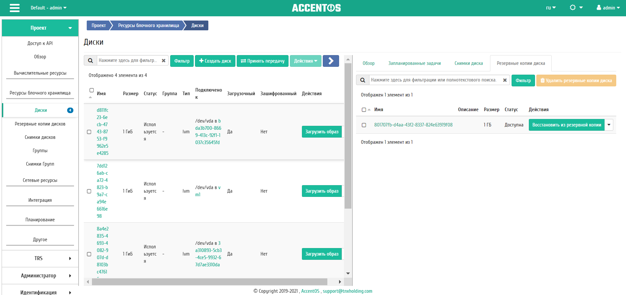
Task: Open the Запланированные задачи tab
Action: pyautogui.click(x=414, y=63)
